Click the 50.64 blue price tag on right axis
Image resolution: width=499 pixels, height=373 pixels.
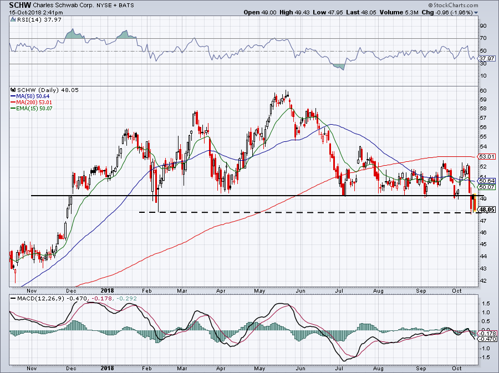click(487, 181)
